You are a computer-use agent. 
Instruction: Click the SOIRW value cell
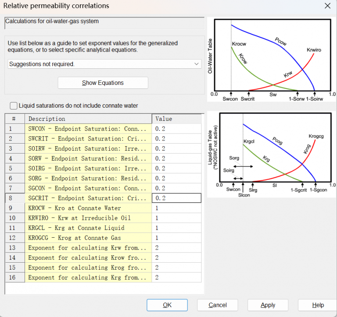(x=176, y=148)
